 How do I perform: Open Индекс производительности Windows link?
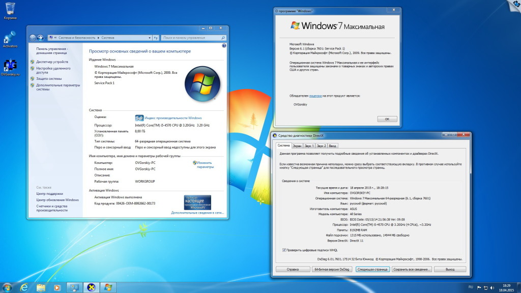click(173, 118)
